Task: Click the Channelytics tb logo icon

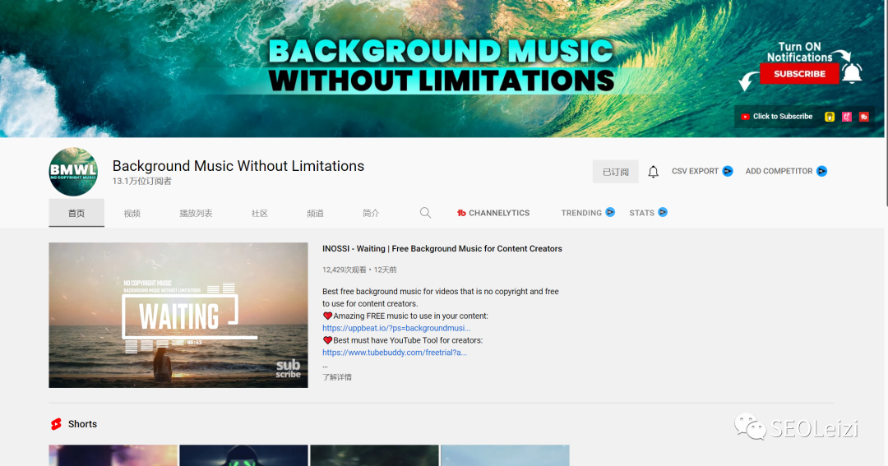Action: [x=461, y=213]
